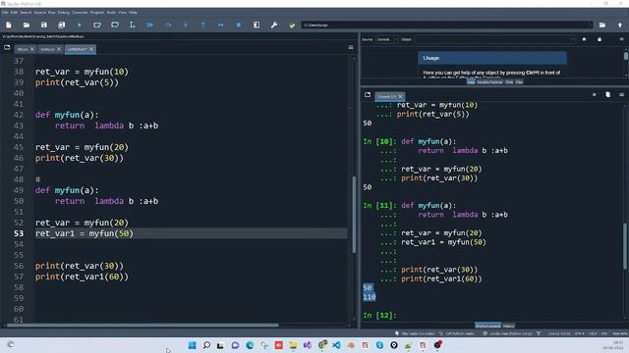Click the conda environment status bar entry
Viewport: 629px width, 353px height.
(x=507, y=333)
